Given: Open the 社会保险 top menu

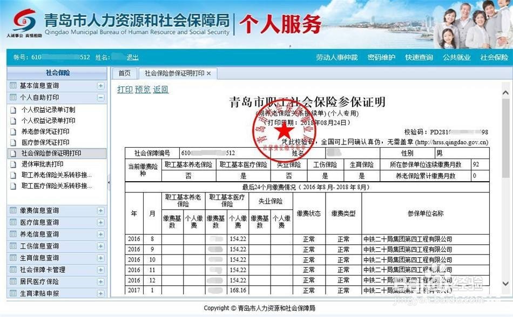Looking at the screenshot, I should click(x=494, y=58).
